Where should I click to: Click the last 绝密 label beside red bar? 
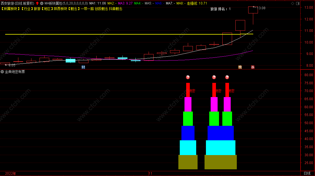tap(232, 91)
